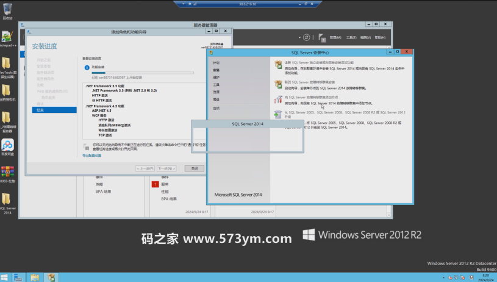
Task: Click the ASP.NET 4.5 row in progress list
Action: pos(101,110)
